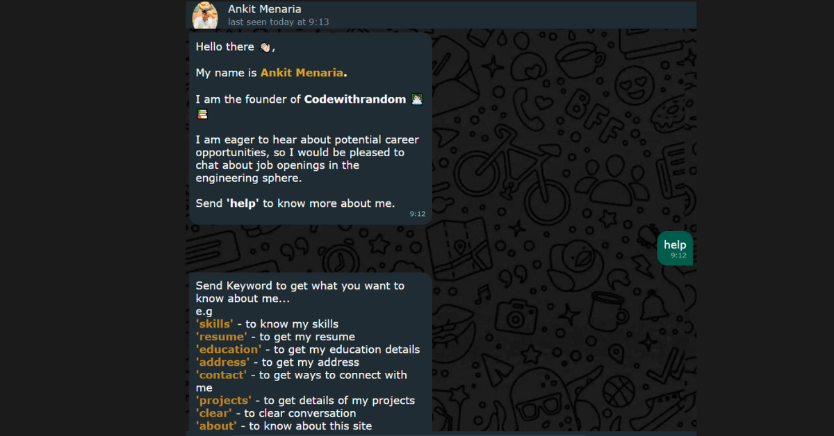Image resolution: width=834 pixels, height=436 pixels.
Task: Choose the 'contact' keyword
Action: tap(221, 375)
